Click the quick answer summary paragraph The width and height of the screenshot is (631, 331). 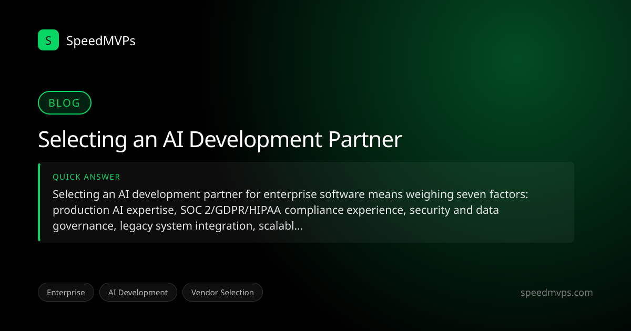tap(290, 210)
